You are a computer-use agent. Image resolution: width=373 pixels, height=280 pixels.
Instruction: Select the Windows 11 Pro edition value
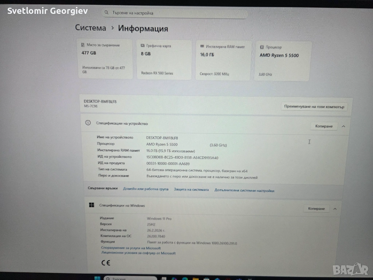coord(159,219)
